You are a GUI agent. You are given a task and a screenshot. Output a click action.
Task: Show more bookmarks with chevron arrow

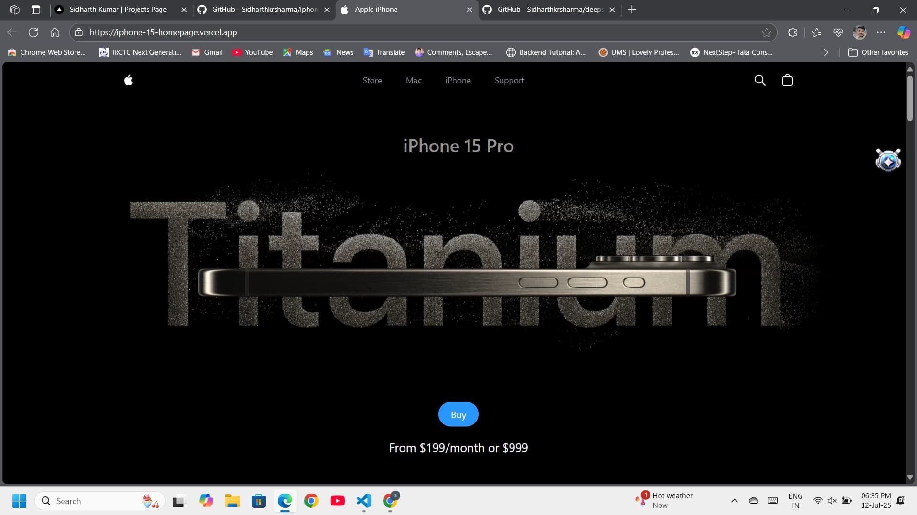point(826,52)
